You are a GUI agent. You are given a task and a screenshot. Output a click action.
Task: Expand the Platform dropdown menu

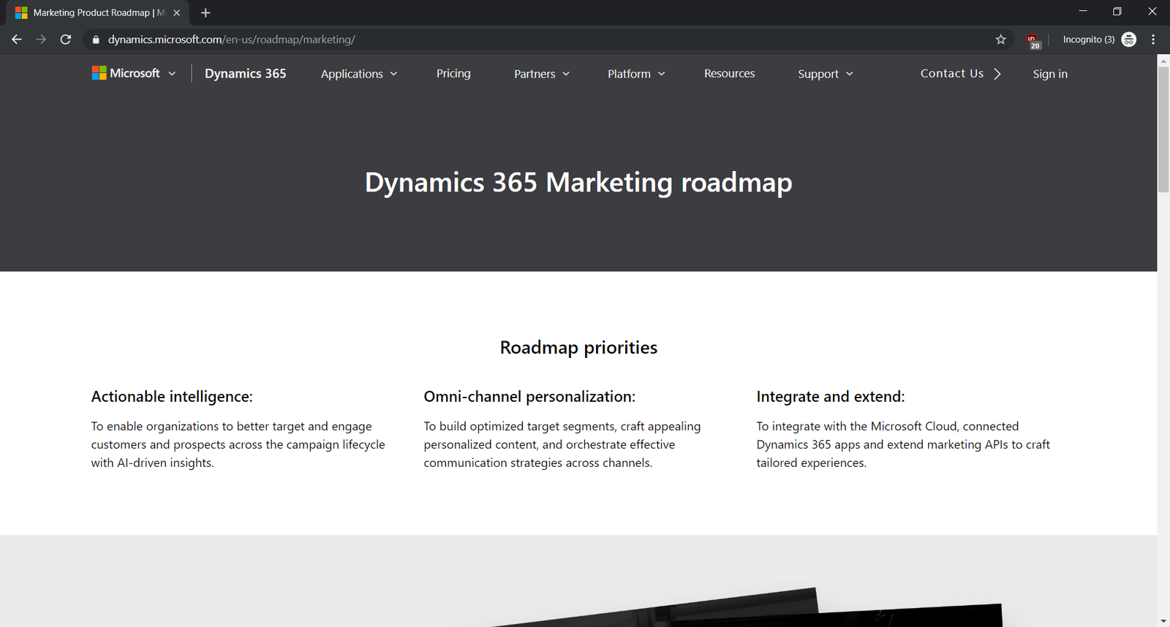point(635,74)
